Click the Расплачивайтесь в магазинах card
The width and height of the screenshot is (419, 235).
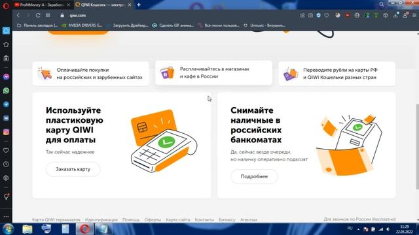pyautogui.click(x=214, y=72)
